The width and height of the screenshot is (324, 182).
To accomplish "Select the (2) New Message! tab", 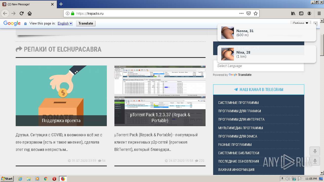I will tap(28, 4).
